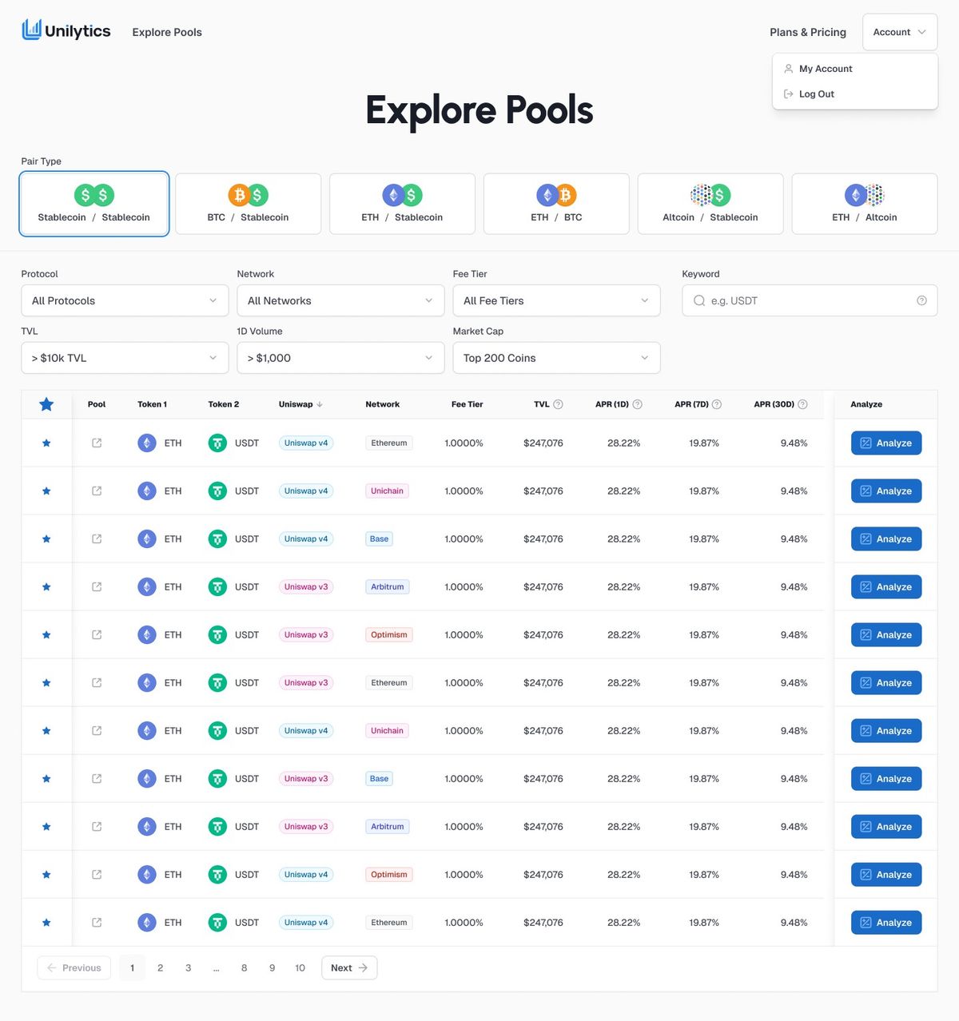Click Keyword field help icon
Screen dimensions: 959x1021
921,300
